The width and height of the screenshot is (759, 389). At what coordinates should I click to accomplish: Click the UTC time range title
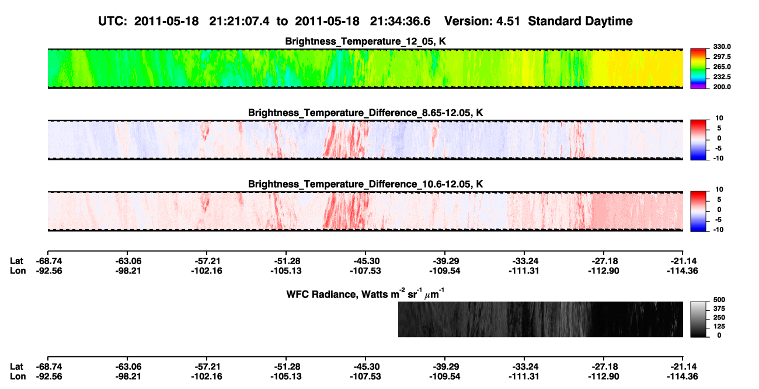(365, 21)
